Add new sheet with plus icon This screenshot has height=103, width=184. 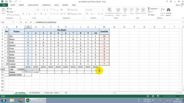(66, 93)
